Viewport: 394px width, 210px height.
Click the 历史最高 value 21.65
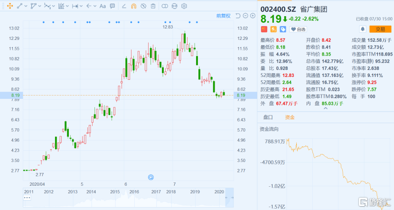point(288,89)
